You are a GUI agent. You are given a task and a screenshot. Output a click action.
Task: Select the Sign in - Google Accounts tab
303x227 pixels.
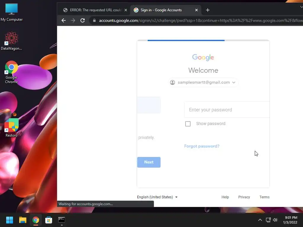pyautogui.click(x=166, y=10)
